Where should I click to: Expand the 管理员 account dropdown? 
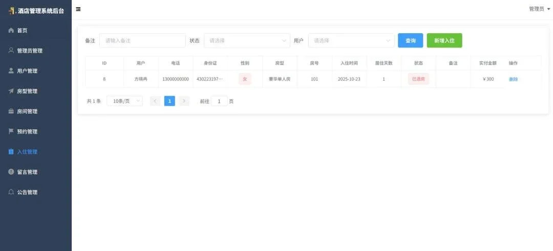tap(539, 9)
